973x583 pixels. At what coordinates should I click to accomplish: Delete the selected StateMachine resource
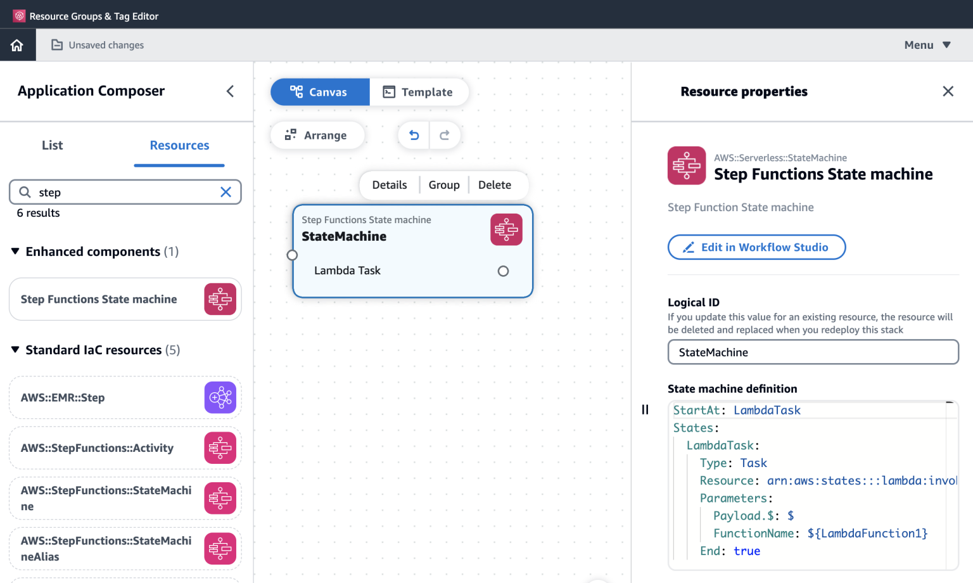(x=495, y=184)
